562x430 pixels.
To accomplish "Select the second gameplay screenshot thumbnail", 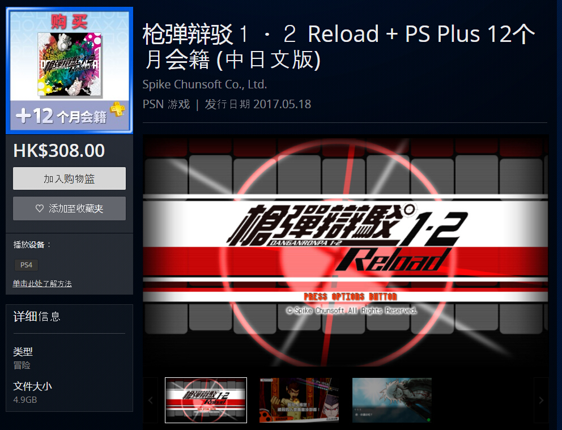I will tap(299, 401).
